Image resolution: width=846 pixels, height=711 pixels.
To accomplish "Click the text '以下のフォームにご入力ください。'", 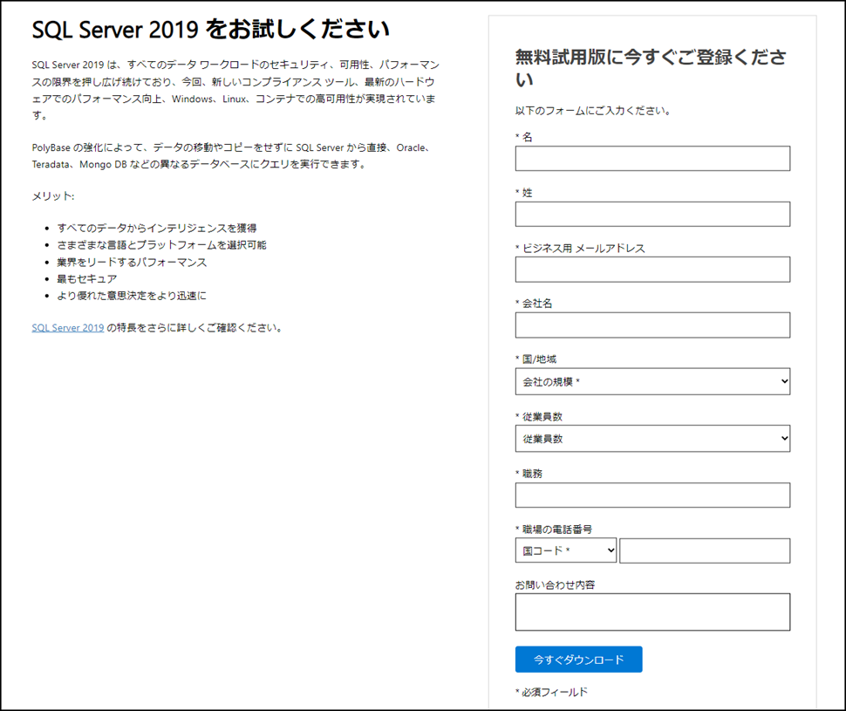I will coord(593,111).
